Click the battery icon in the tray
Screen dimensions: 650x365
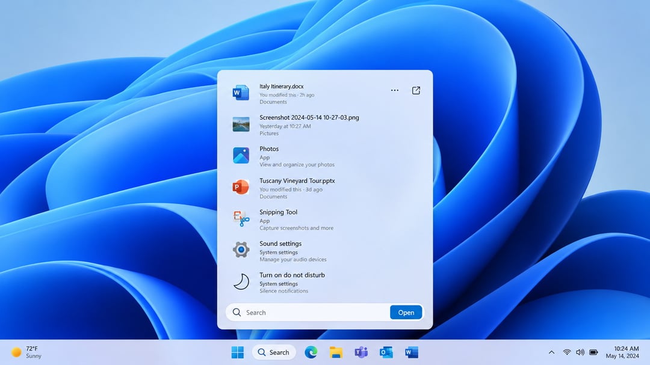(593, 352)
